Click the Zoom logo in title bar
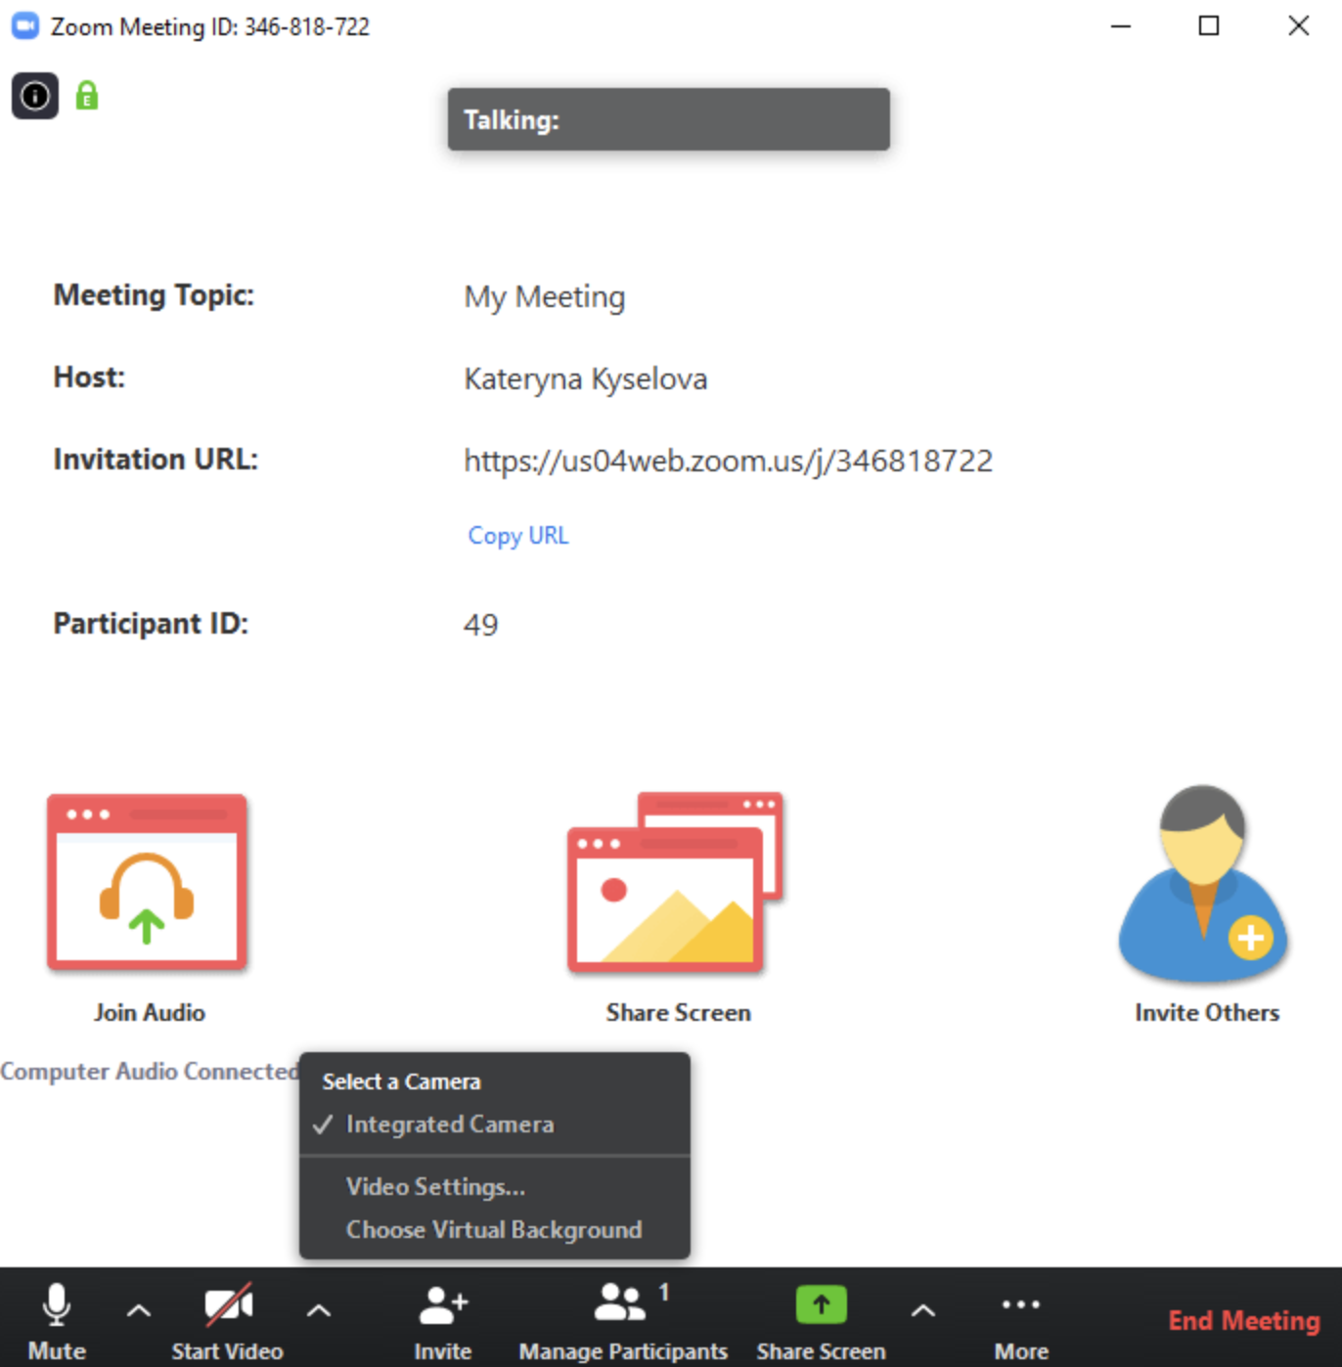1342x1367 pixels. coord(24,26)
